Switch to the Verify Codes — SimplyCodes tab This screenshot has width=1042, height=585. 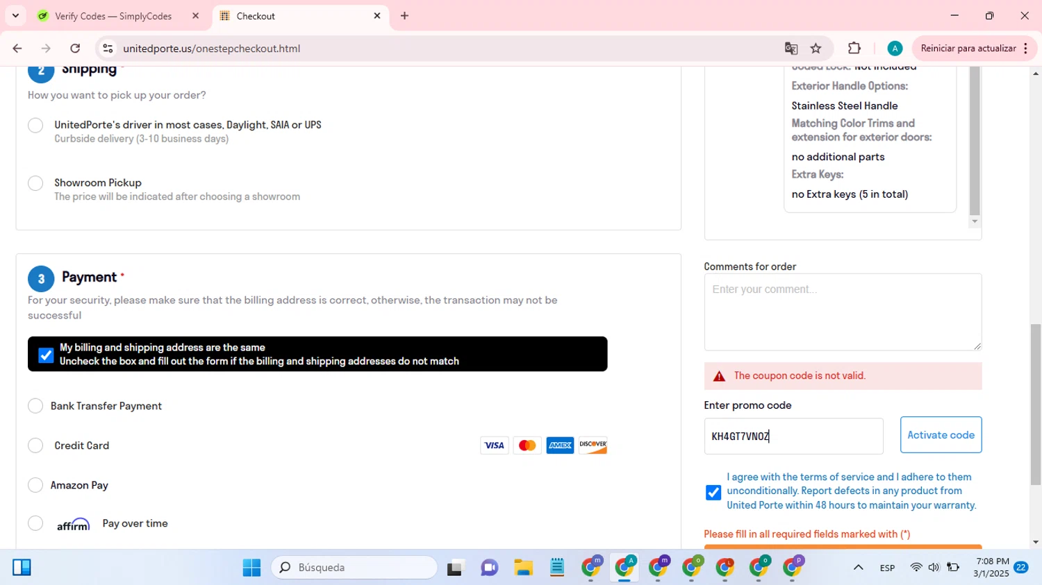(113, 16)
